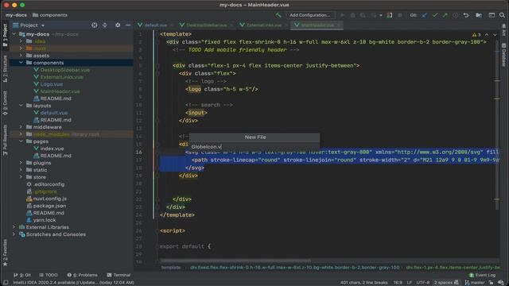Expand the assets folder

coord(21,56)
